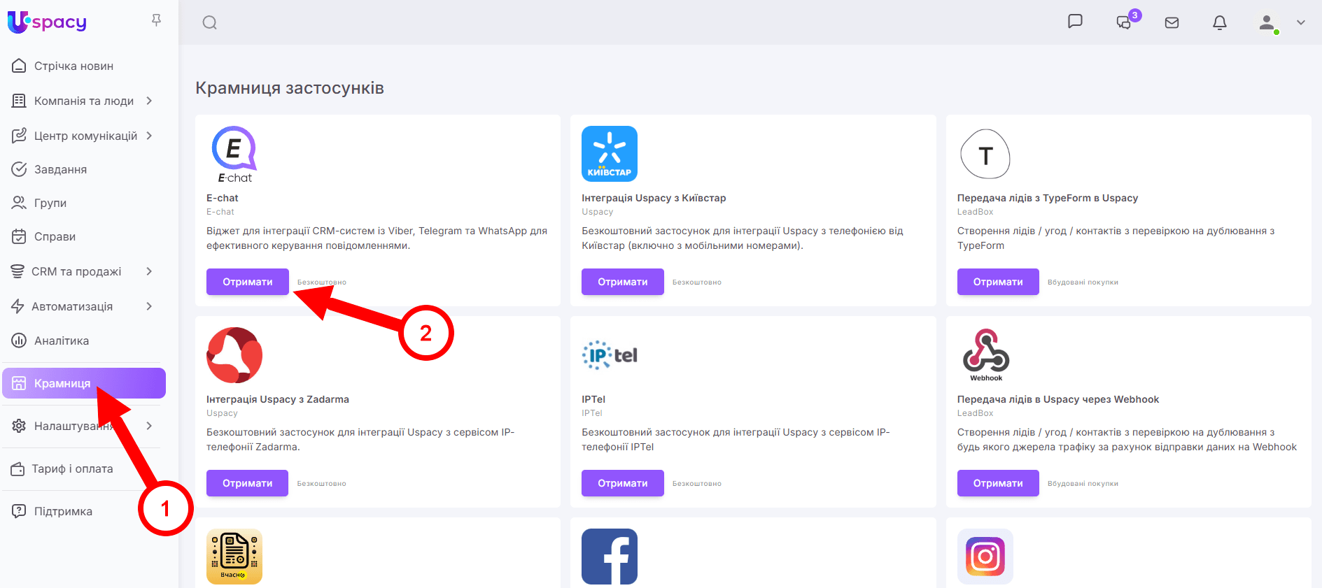Get the E-chat app with Отримати
The height and width of the screenshot is (588, 1322).
pos(248,282)
